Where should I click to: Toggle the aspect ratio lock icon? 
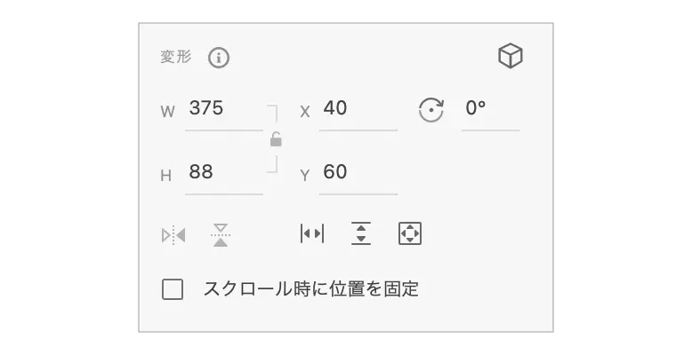tap(276, 139)
